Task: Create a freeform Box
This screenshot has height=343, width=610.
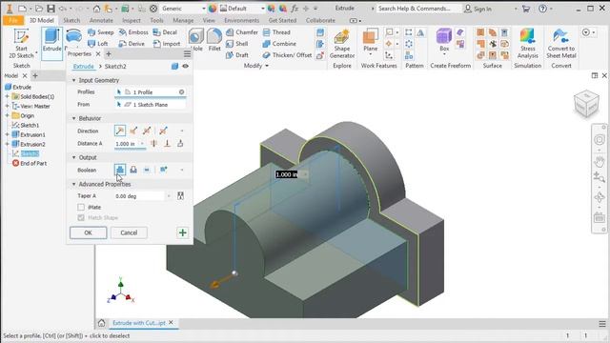Action: (444, 41)
